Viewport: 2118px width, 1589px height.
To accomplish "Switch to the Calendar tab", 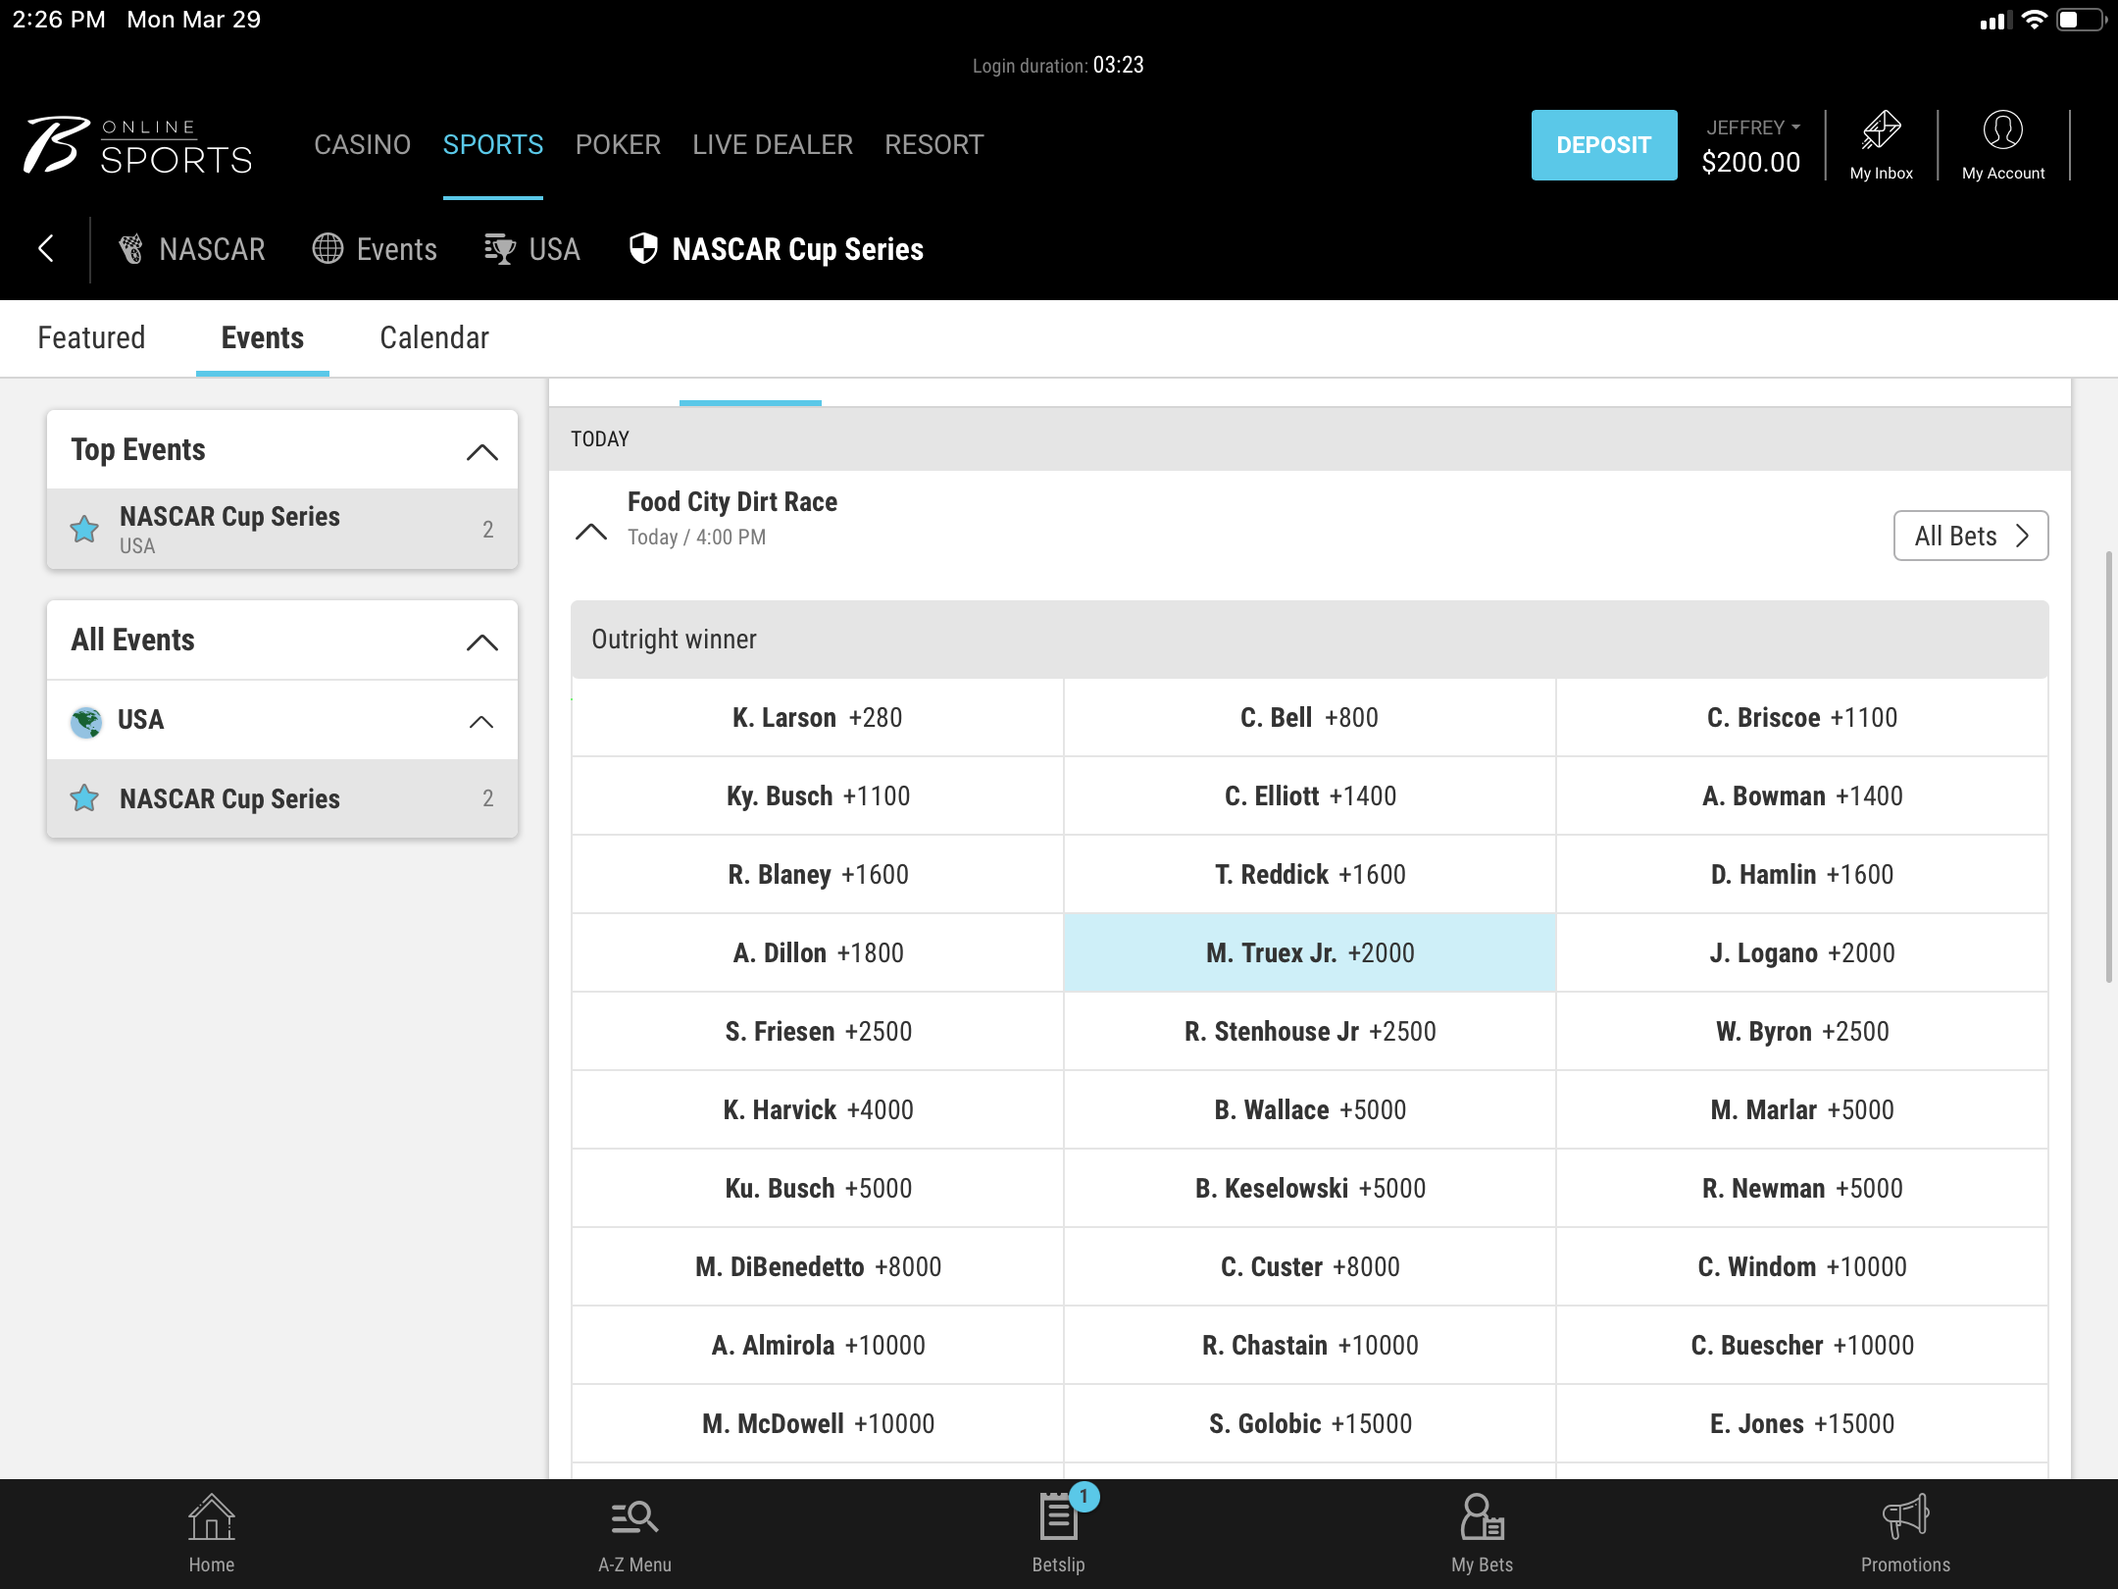I will (x=433, y=337).
